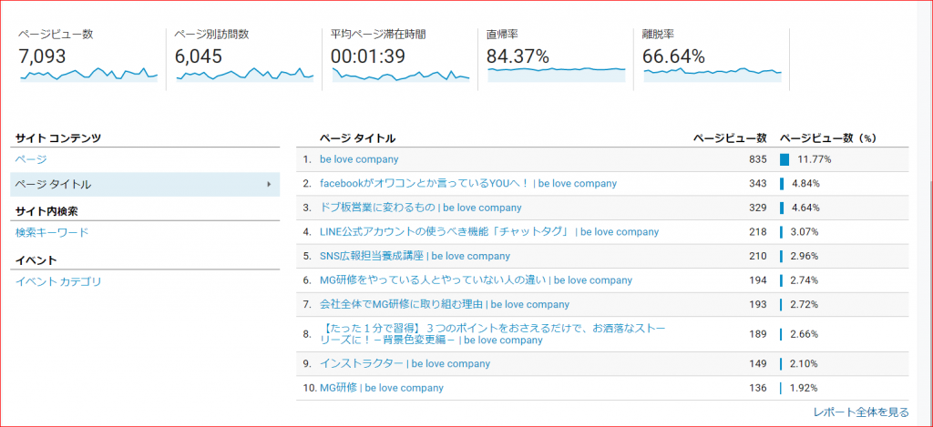
Task: Click the 329 page views cell
Action: [x=758, y=208]
